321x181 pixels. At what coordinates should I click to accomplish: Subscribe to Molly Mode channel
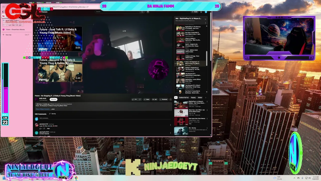coord(53,99)
